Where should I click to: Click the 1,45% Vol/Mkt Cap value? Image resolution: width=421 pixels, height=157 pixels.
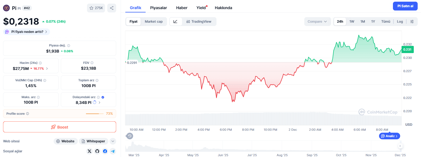click(x=31, y=86)
